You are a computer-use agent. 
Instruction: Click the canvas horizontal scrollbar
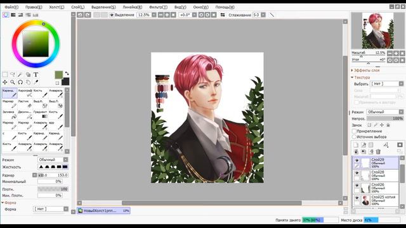(x=211, y=203)
